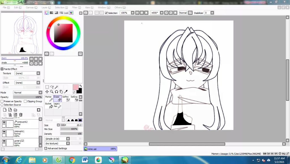Enable Clipping Group checkbox
Image resolution: width=290 pixels, height=164 pixels.
[x=25, y=101]
